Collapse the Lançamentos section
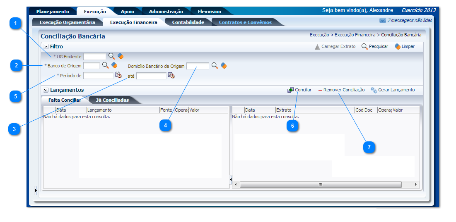 [46, 90]
